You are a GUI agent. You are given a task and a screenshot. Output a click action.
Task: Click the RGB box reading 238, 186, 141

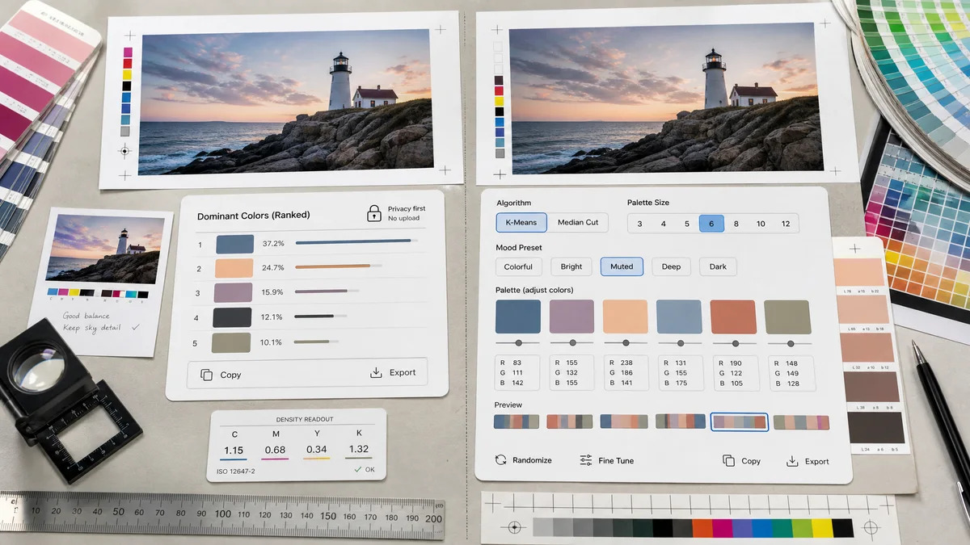626,373
